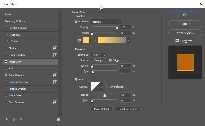Screen dimensions: 205x126
Task: Click the Make Default button
Action: click(x=101, y=109)
